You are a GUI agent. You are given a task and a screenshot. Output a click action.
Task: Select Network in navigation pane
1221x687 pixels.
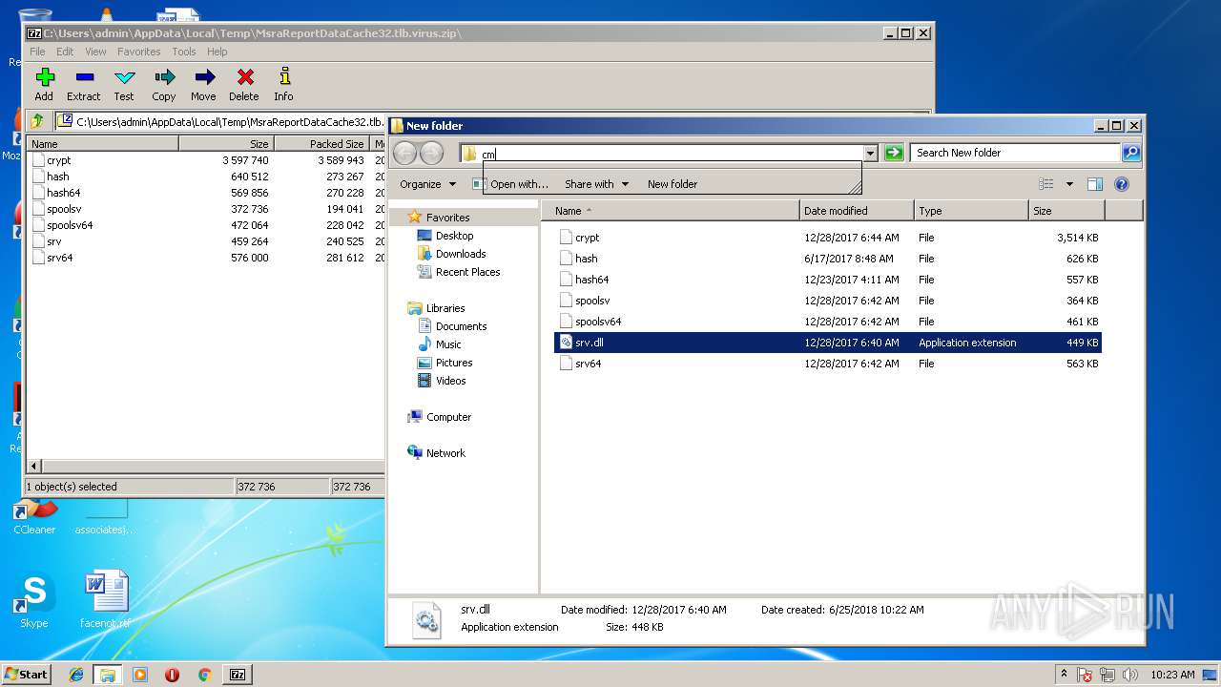(445, 453)
